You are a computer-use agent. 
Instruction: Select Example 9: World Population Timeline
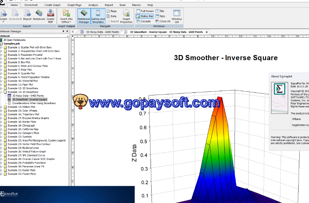29,77
